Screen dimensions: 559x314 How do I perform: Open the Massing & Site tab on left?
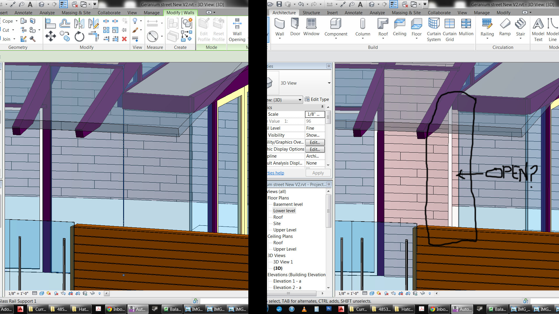point(76,13)
